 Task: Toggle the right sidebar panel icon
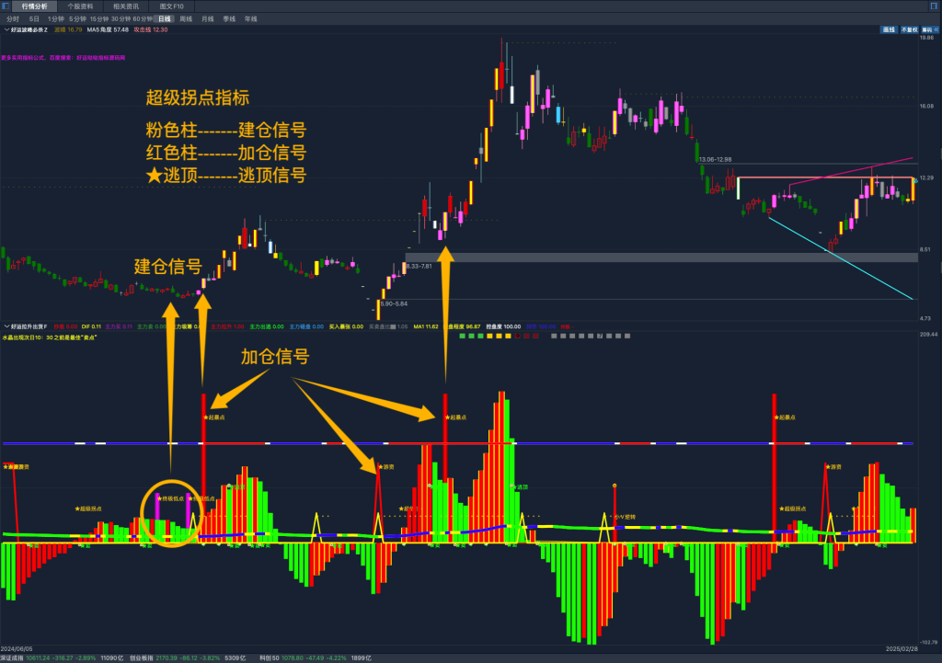pos(936,6)
